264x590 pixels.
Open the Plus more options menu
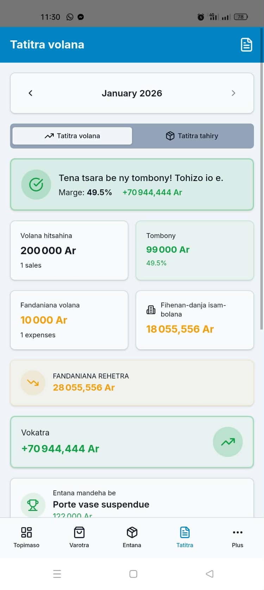click(238, 537)
